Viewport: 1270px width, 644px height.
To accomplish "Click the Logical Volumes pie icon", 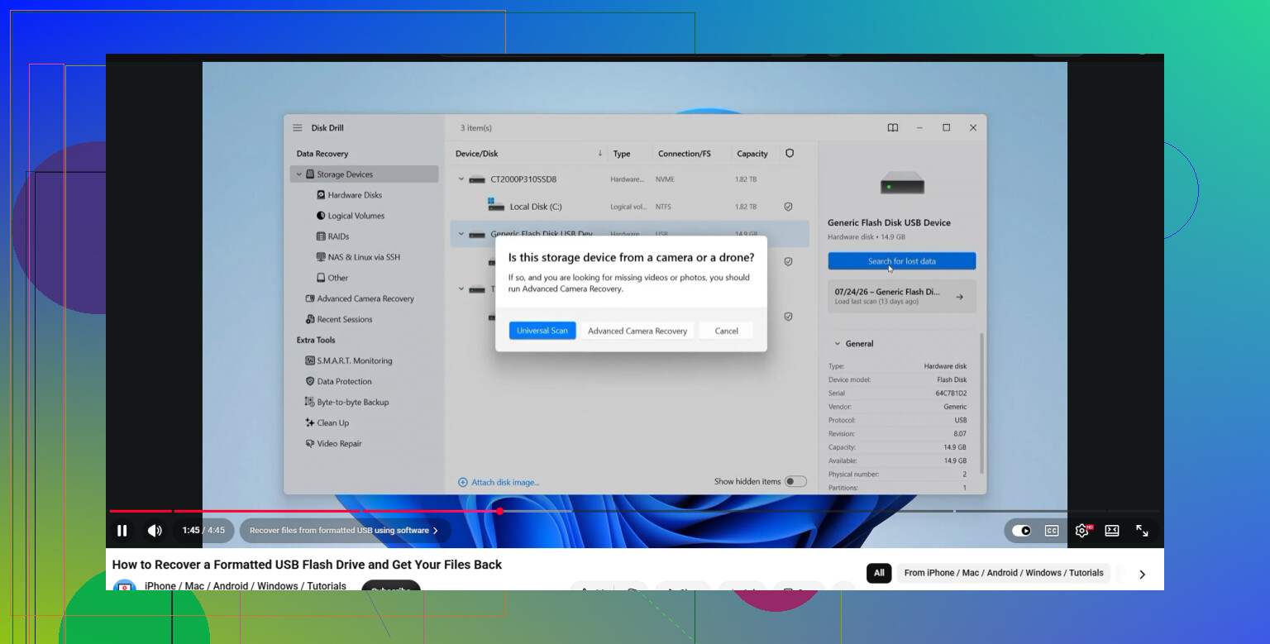I will (x=321, y=216).
